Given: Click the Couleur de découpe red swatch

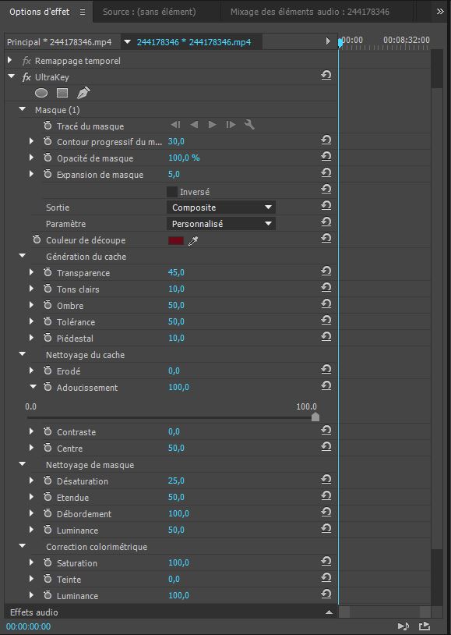Looking at the screenshot, I should point(176,240).
